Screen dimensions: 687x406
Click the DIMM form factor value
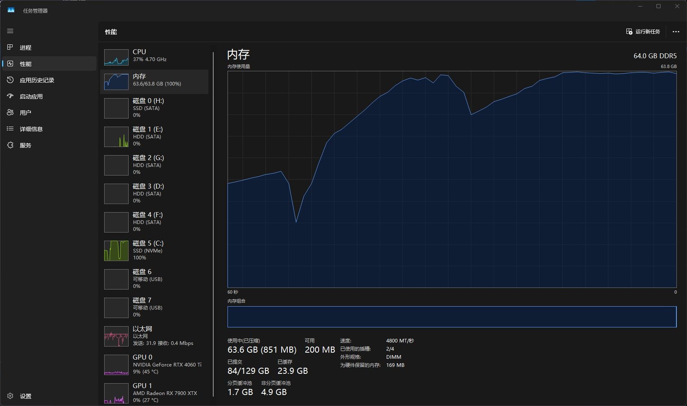click(x=394, y=357)
